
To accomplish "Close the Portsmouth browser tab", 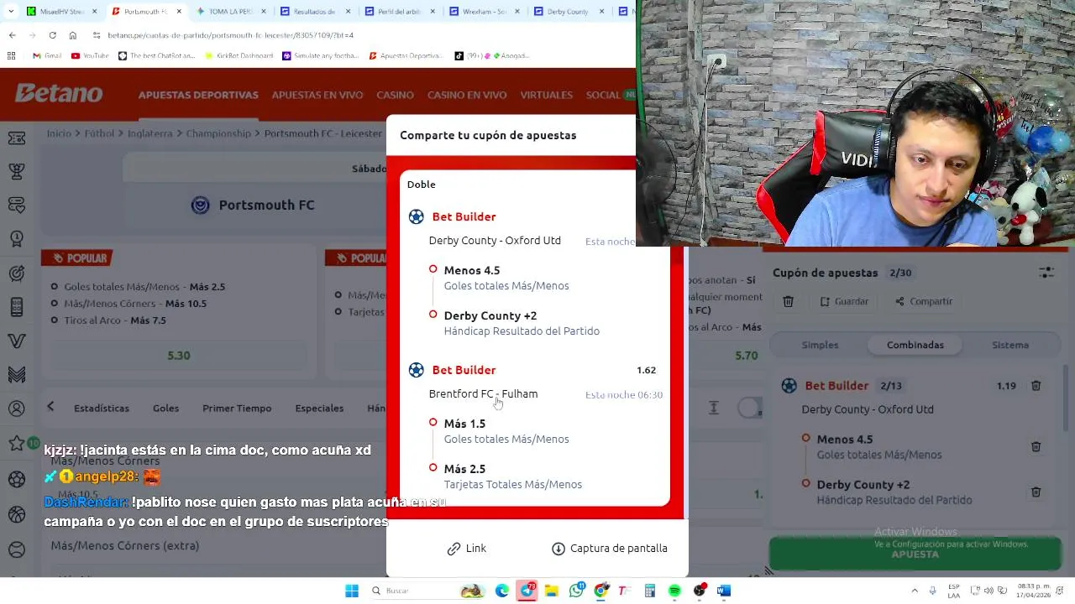I will [x=179, y=12].
